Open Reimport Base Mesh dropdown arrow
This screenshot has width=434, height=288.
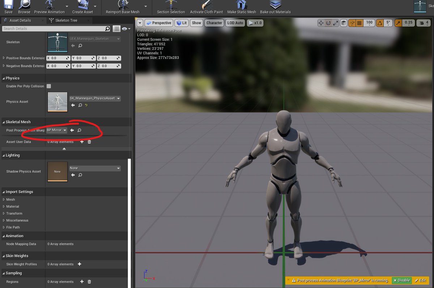(x=146, y=6)
